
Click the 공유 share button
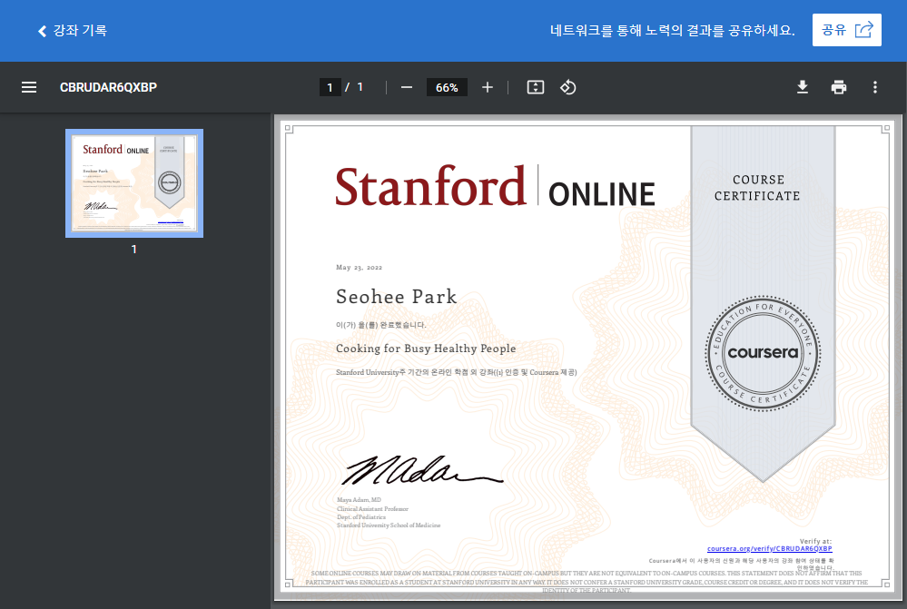[846, 30]
